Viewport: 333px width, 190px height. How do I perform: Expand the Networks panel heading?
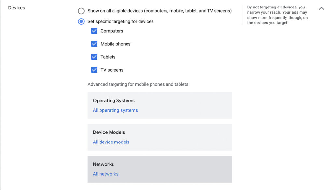click(x=103, y=164)
